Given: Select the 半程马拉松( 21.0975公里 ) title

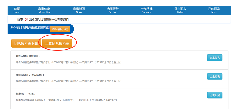Looking at the screenshot, I should click(30, 75).
